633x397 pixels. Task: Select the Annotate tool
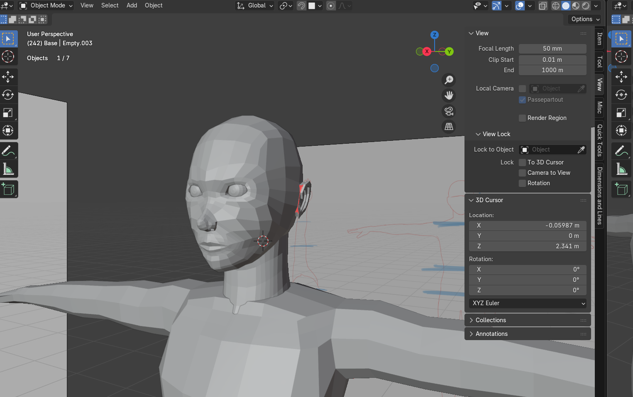tap(8, 150)
